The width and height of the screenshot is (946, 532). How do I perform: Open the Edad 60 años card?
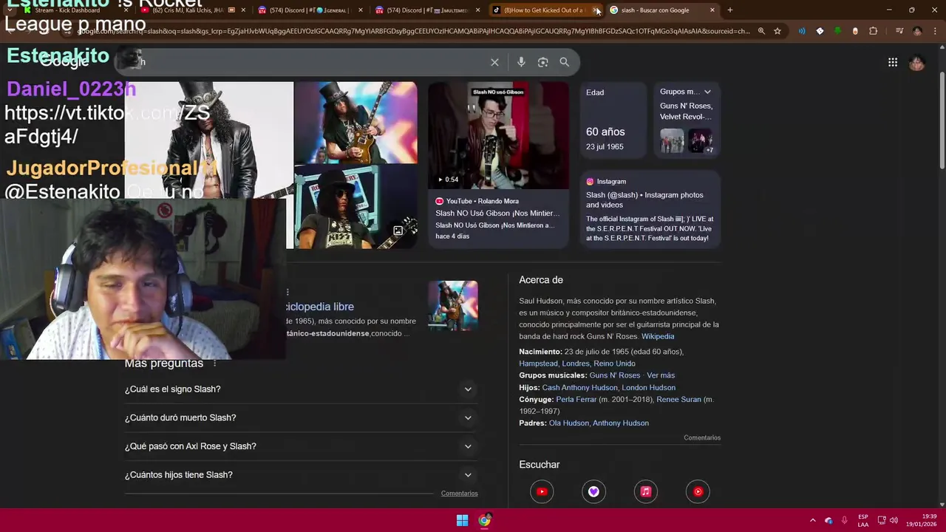(613, 120)
